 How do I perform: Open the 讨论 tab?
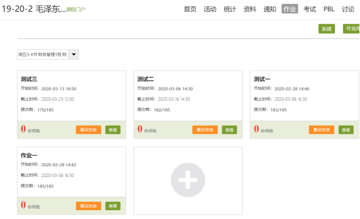click(x=348, y=9)
